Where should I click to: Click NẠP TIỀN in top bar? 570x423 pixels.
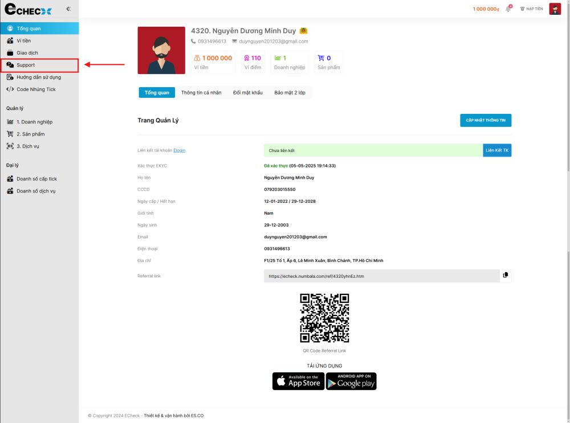(x=531, y=9)
